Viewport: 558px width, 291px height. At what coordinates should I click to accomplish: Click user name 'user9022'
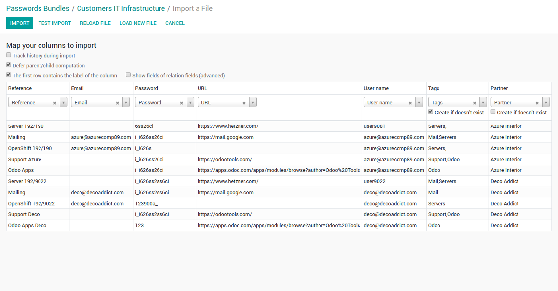tap(375, 181)
